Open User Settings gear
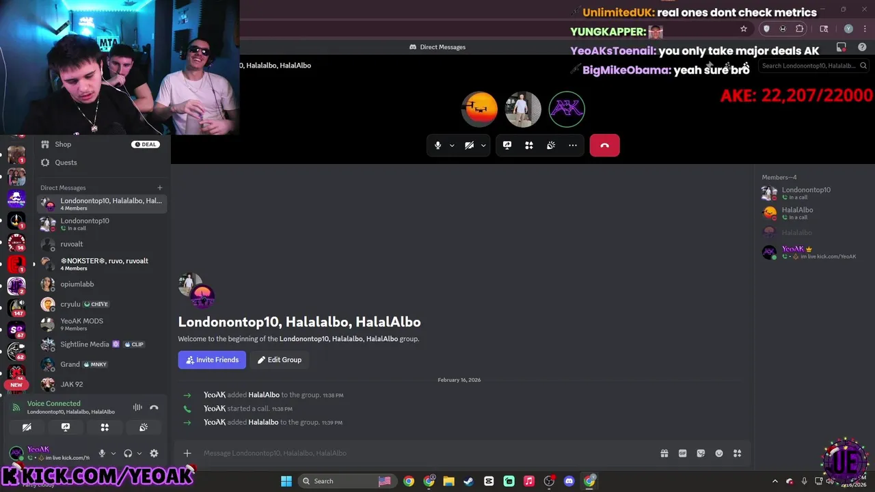The width and height of the screenshot is (875, 492). click(154, 453)
